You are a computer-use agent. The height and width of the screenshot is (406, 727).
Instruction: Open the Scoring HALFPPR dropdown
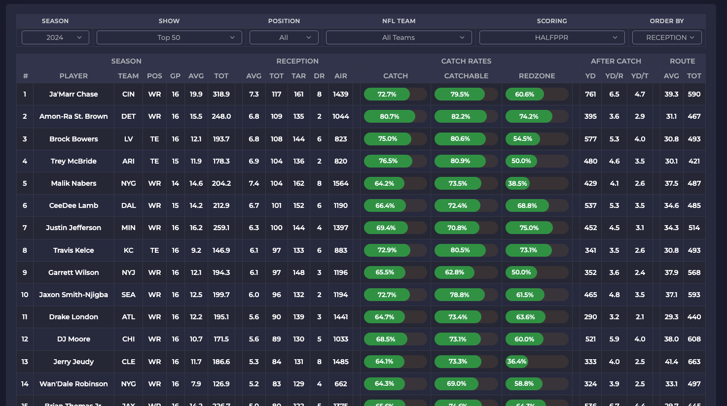[x=552, y=37]
